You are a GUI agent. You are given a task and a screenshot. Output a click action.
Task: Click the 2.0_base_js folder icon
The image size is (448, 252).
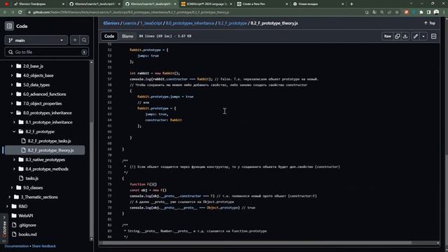click(x=19, y=66)
